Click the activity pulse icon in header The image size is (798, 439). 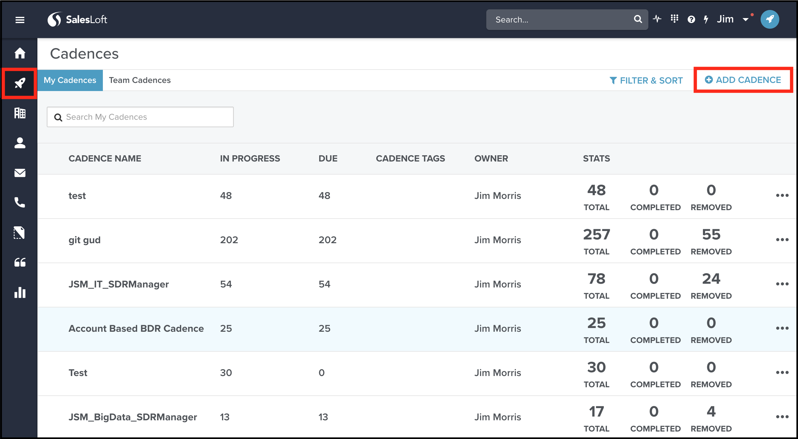657,19
